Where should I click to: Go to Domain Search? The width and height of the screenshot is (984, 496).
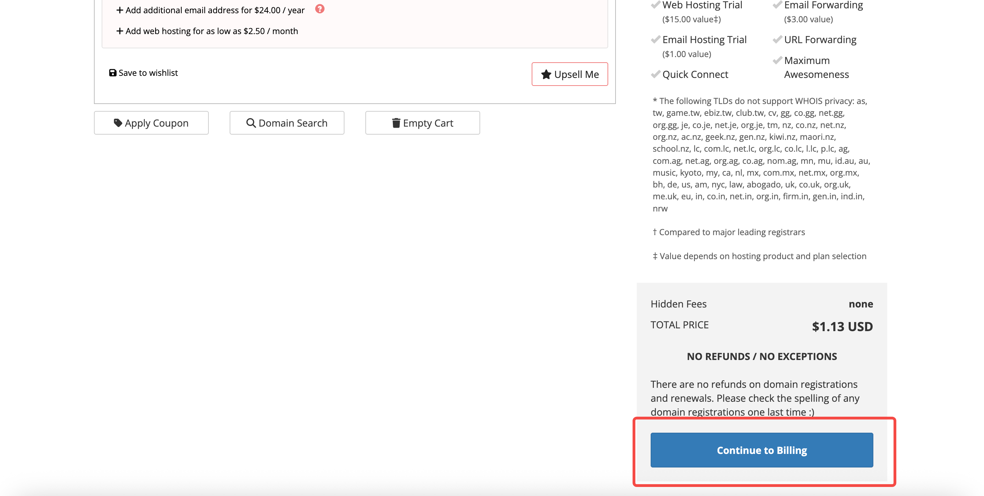click(287, 122)
